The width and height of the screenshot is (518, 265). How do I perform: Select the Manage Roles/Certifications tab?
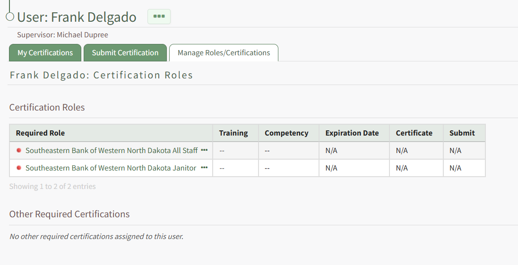[x=224, y=53]
